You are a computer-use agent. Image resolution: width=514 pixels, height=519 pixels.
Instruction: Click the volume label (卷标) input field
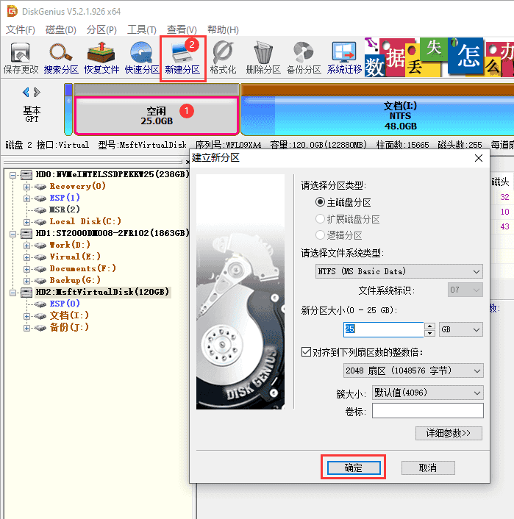coord(427,411)
